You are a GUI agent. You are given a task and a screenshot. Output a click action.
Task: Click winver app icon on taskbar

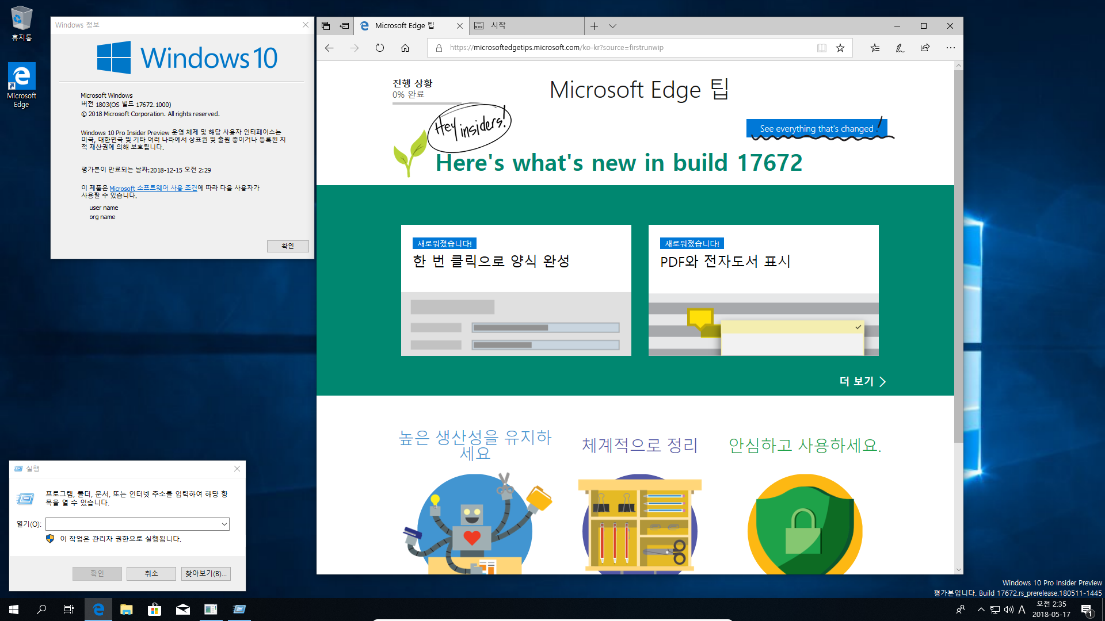coord(211,609)
